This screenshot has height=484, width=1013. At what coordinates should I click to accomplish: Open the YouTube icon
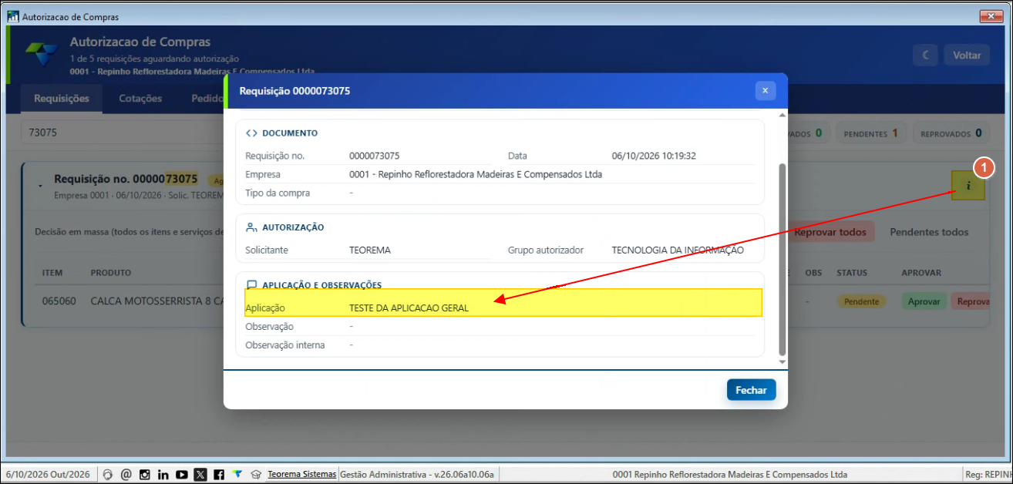coord(182,475)
